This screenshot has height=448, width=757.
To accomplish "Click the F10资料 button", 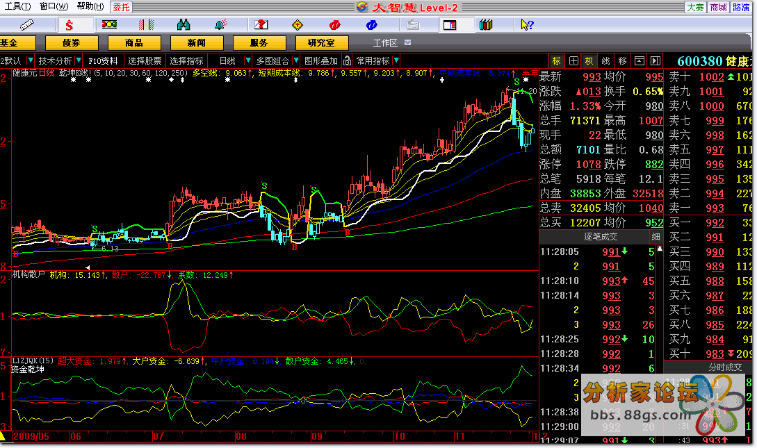I will pos(103,60).
